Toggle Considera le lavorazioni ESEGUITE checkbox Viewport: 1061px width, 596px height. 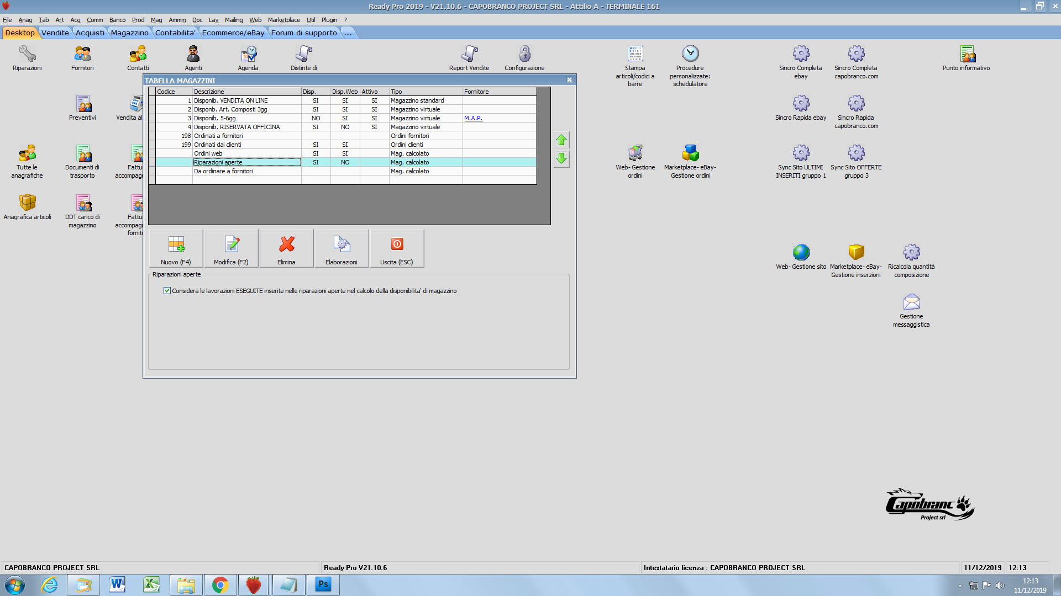pos(167,291)
